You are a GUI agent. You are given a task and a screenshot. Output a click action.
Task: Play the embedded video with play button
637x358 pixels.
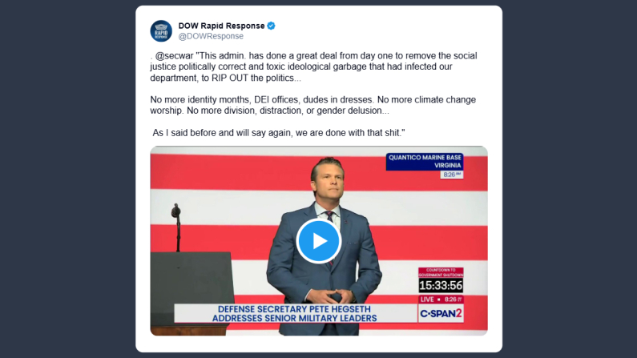[319, 241]
